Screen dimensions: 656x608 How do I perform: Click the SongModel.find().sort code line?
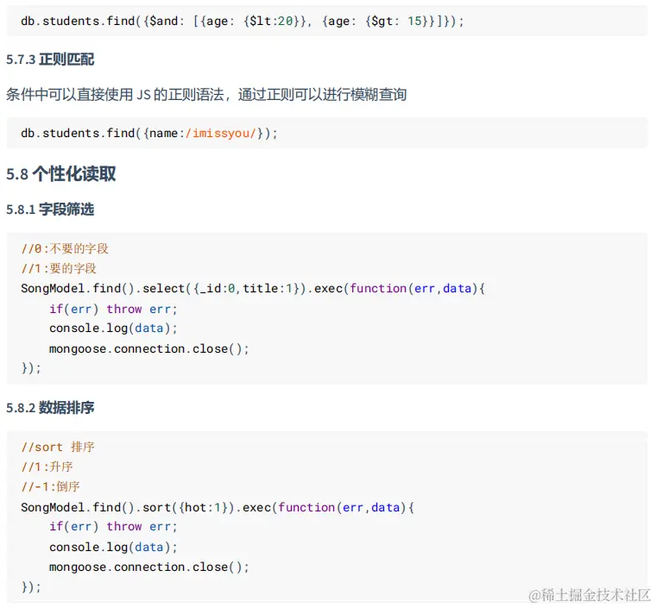(x=218, y=507)
